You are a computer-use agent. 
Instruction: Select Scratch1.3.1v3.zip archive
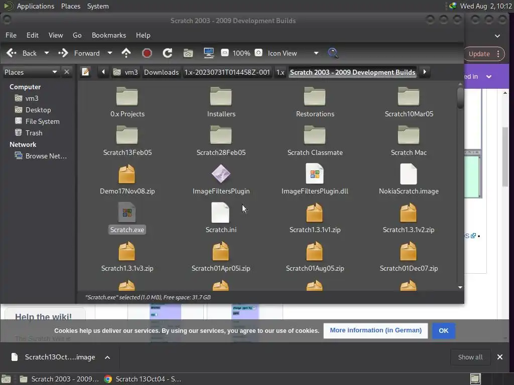coord(127,257)
